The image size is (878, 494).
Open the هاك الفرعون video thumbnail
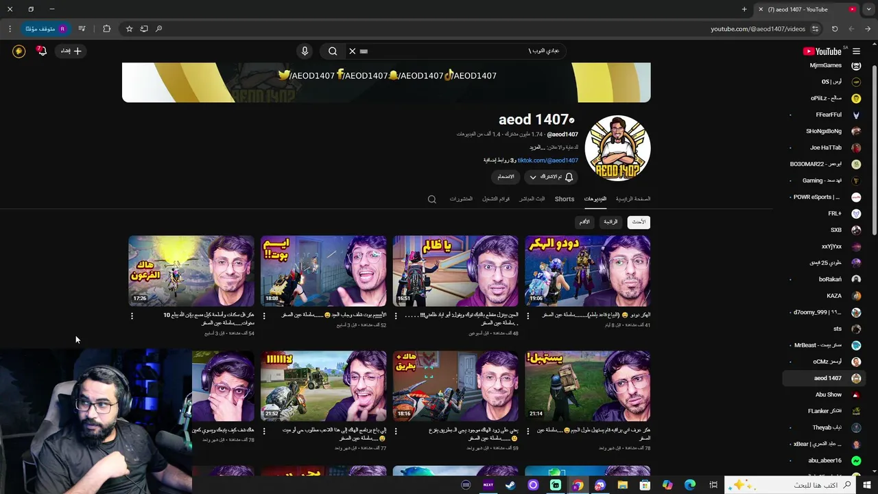pos(191,271)
